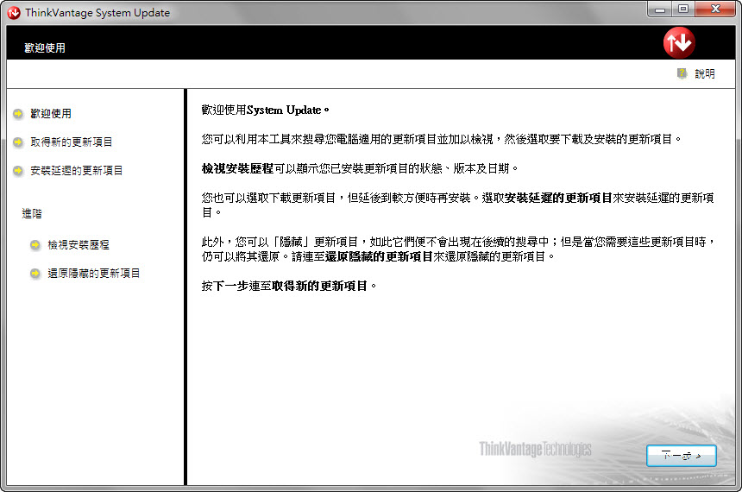Click the 進階 section heading
The image size is (742, 492).
coord(32,213)
